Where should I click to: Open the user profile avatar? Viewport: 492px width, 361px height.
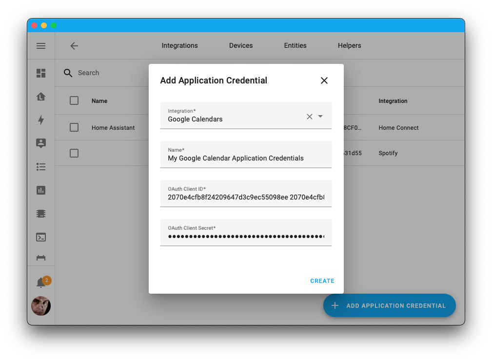[41, 306]
